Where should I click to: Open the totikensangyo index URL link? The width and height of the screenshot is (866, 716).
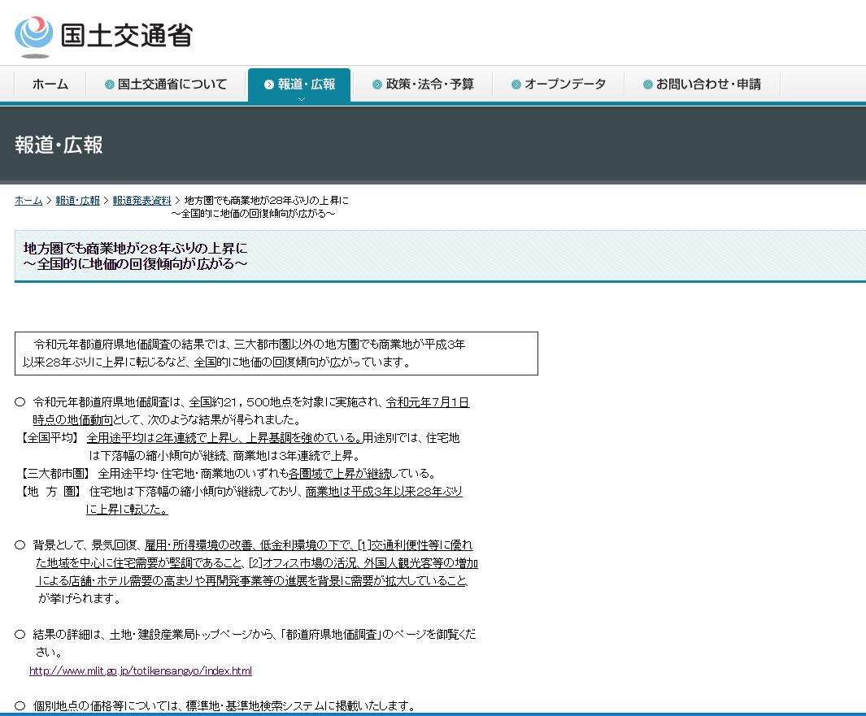(138, 670)
